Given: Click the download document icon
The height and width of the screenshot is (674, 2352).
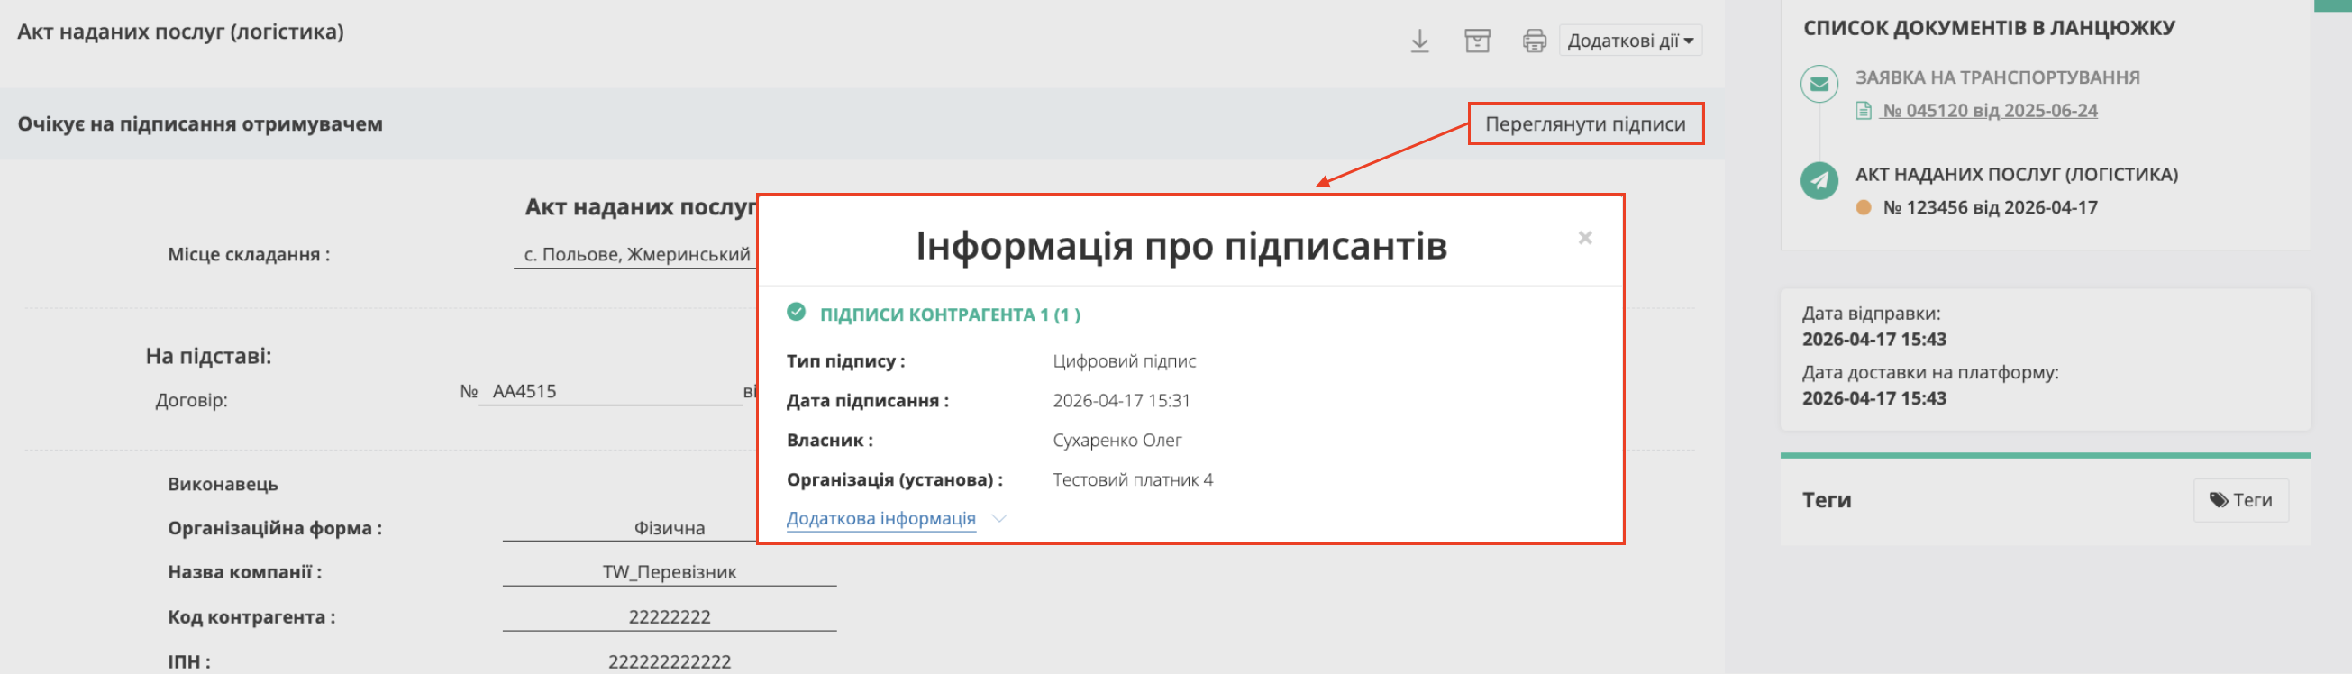Looking at the screenshot, I should tap(1419, 41).
